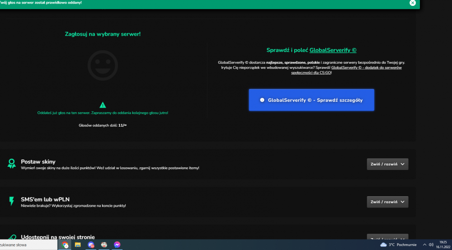Select the Postaw skiny heading
Image resolution: width=452 pixels, height=250 pixels.
[x=38, y=162]
